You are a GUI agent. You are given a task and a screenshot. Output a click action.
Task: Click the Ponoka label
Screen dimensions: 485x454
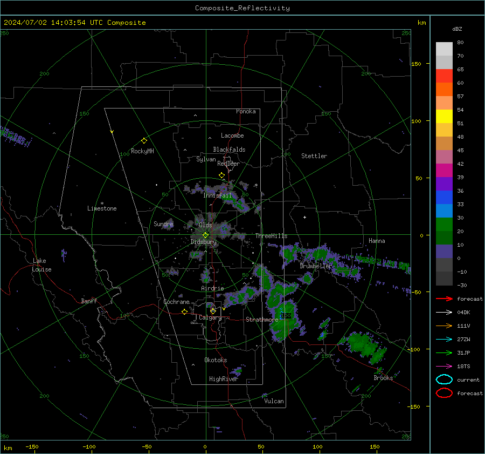pyautogui.click(x=246, y=111)
